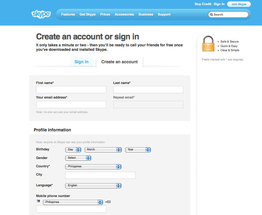The height and width of the screenshot is (215, 262).
Task: Focus the Search field
Action: click(228, 15)
